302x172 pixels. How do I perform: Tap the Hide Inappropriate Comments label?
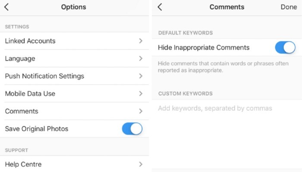coord(204,47)
